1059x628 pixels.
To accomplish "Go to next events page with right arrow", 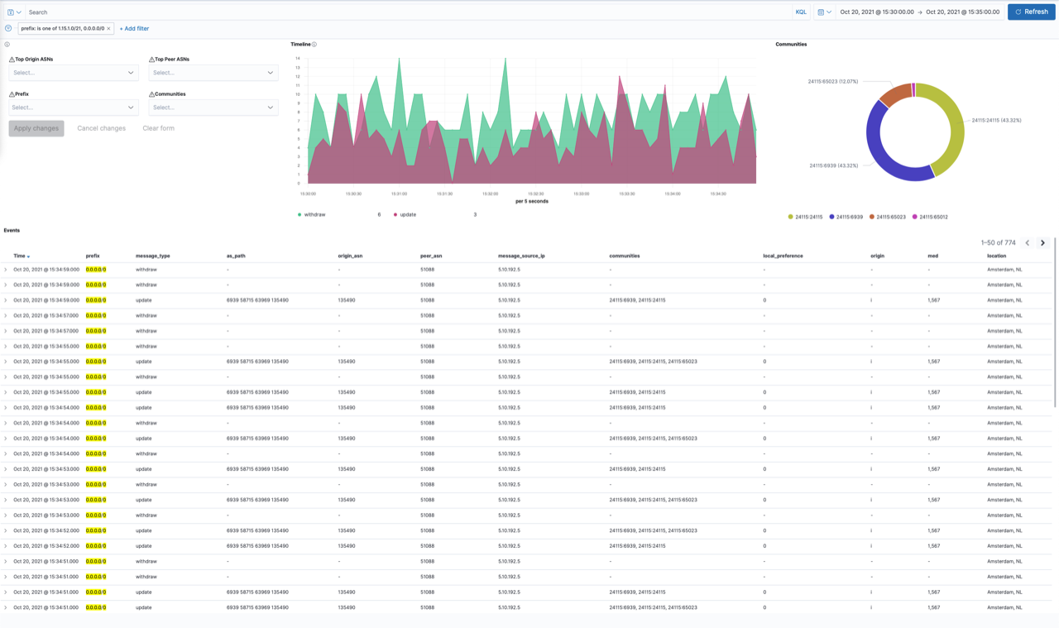I will click(1042, 242).
